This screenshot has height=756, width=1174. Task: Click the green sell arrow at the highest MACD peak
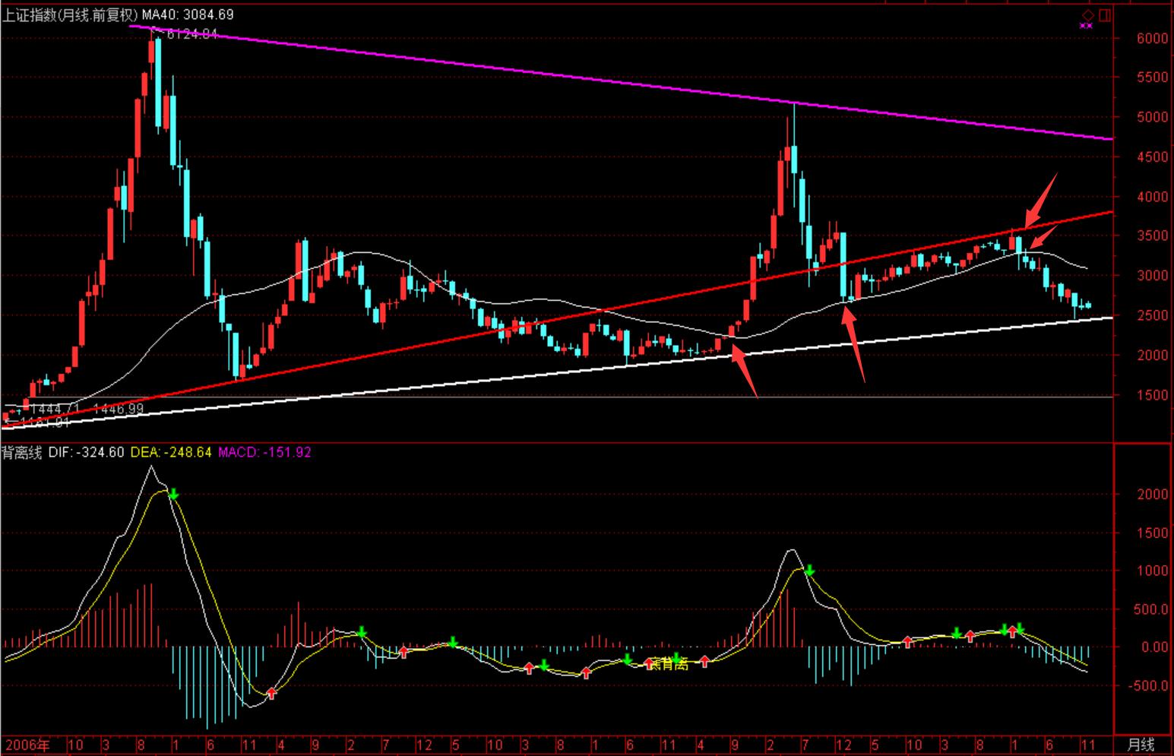pyautogui.click(x=174, y=495)
